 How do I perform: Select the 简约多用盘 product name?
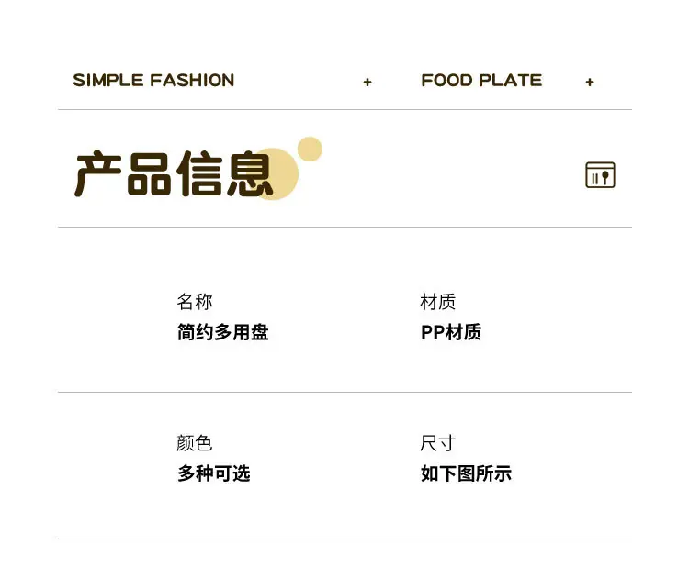[223, 332]
